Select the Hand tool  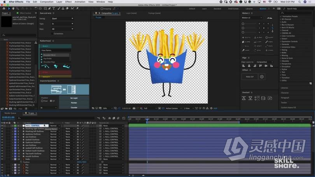[13, 9]
